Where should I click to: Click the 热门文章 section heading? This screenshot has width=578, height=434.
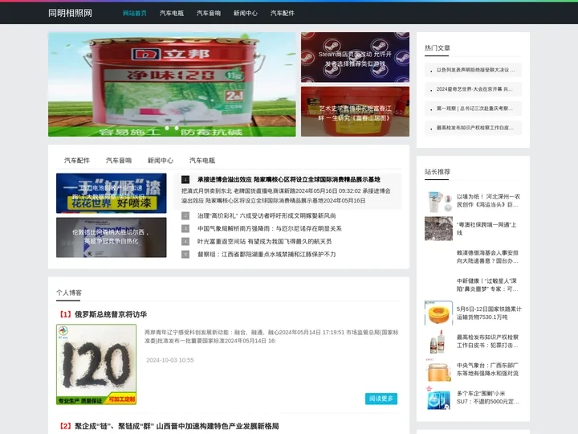click(x=438, y=48)
